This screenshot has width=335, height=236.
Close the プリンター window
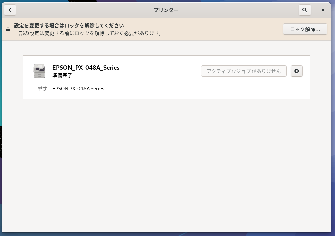pos(323,10)
